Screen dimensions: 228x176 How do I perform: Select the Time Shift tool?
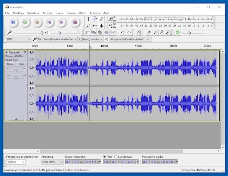(95, 26)
